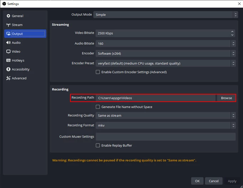The image size is (243, 188).
Task: Switch to the Video tab label
Action: point(16,51)
